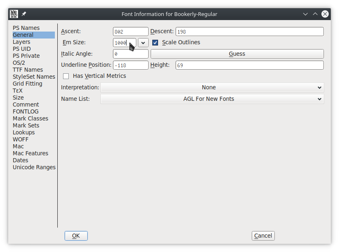
Task: Go to the Comment section
Action: (x=26, y=104)
